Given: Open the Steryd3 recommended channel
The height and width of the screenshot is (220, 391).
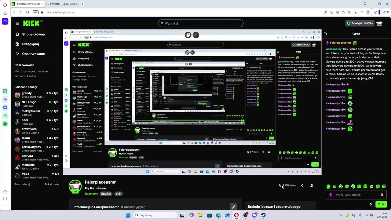Looking at the screenshot, I should (37, 158).
